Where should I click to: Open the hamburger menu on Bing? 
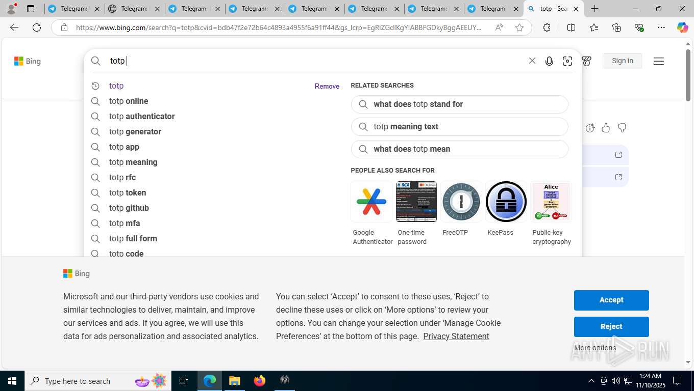click(x=659, y=61)
